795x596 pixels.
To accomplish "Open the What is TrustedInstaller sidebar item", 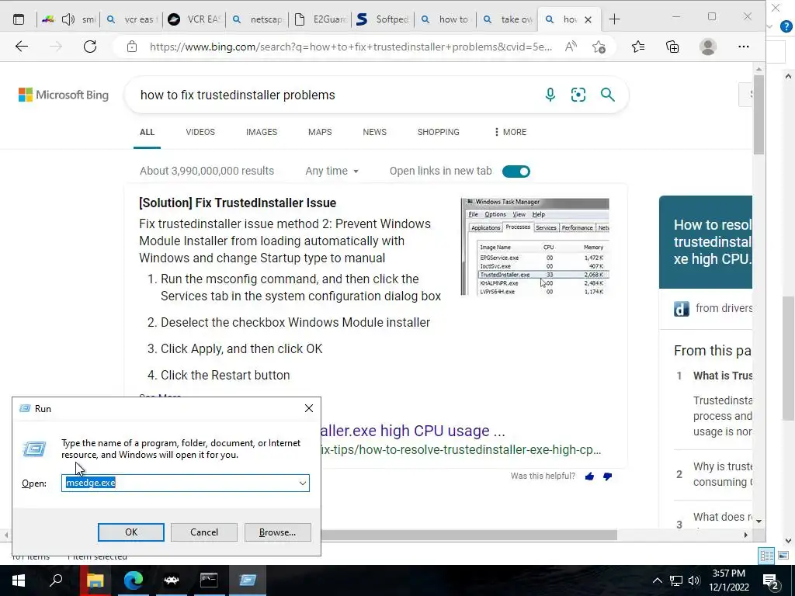I will click(x=723, y=376).
